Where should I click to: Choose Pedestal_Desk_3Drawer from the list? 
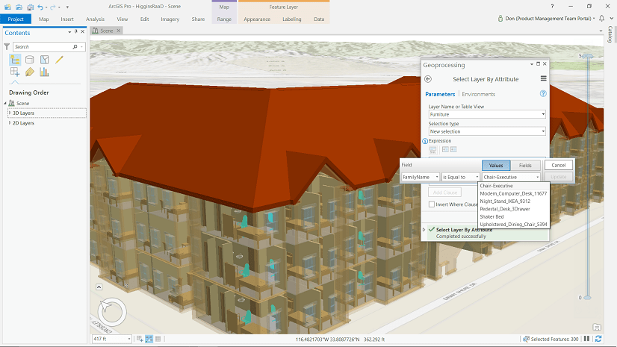[513, 209]
